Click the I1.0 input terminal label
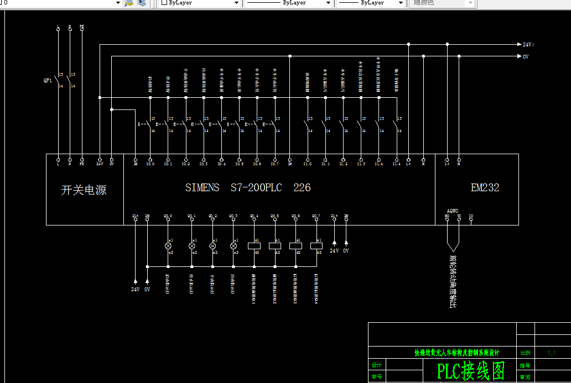 (x=308, y=164)
